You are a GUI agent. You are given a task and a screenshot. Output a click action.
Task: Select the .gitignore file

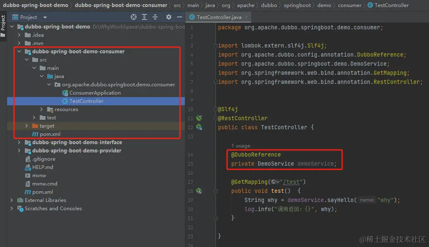click(x=44, y=159)
